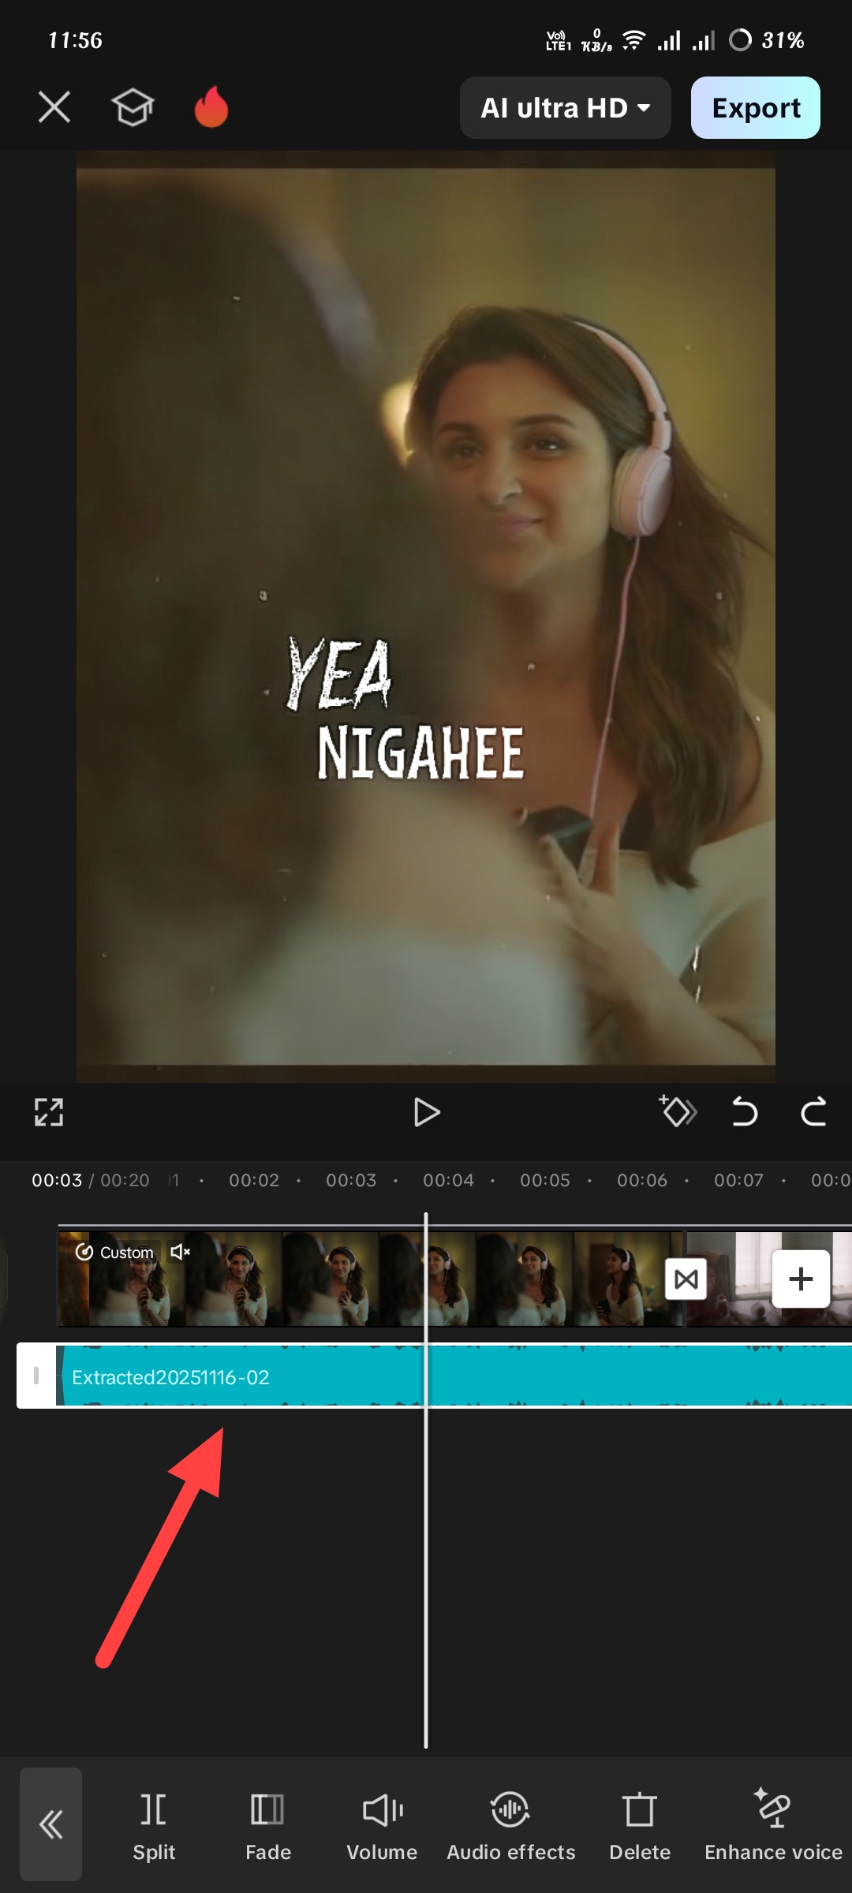Delete the selected audio clip
This screenshot has width=852, height=1893.
click(640, 1827)
